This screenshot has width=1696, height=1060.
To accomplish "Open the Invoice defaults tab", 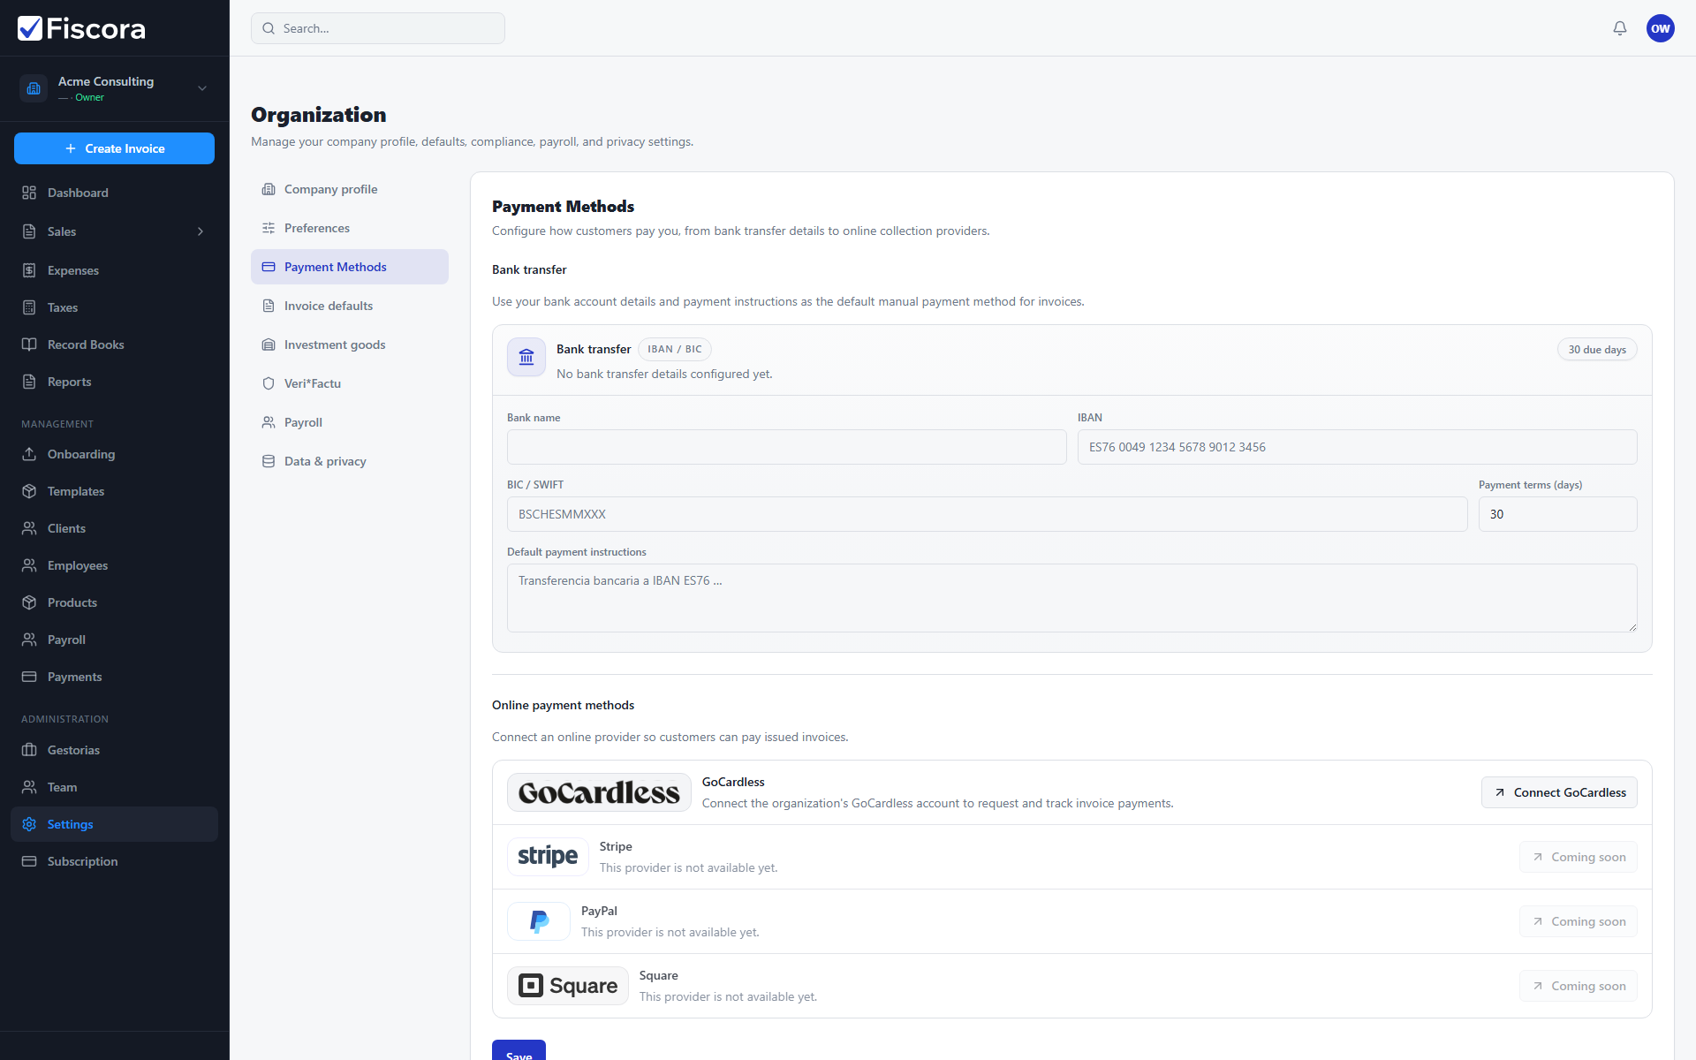I will pos(350,306).
